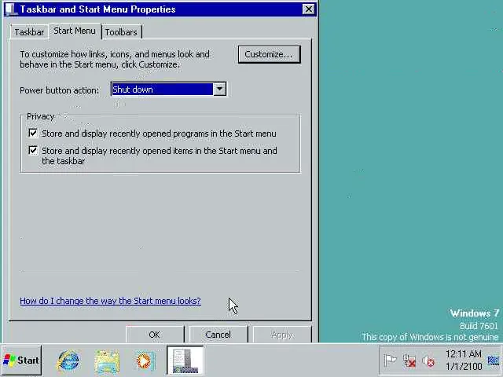Image resolution: width=503 pixels, height=377 pixels.
Task: Open Action Center flag tray icon
Action: (390, 361)
